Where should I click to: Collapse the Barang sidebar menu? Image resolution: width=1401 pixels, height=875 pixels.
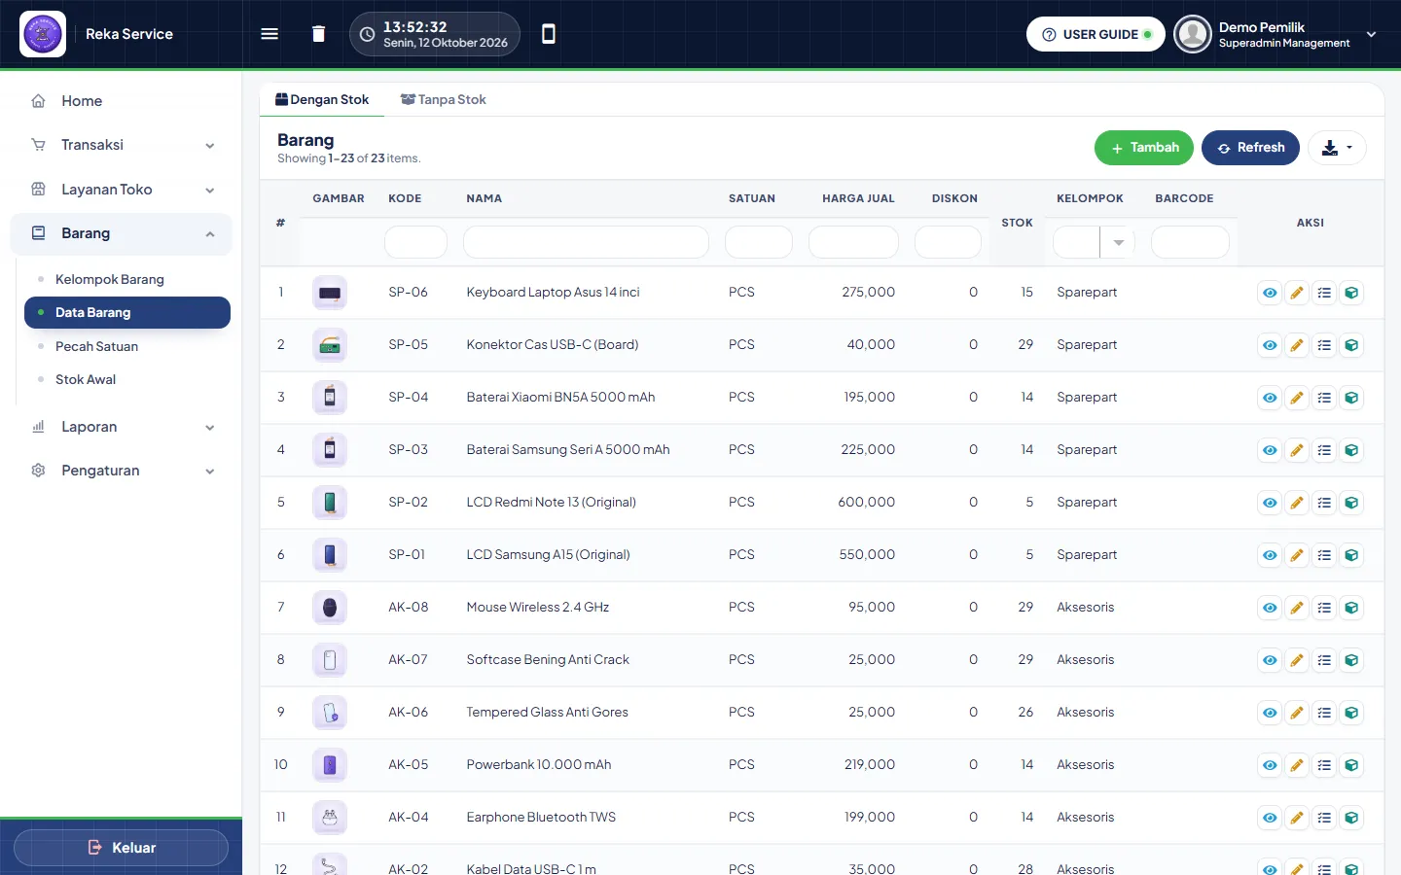pos(122,233)
